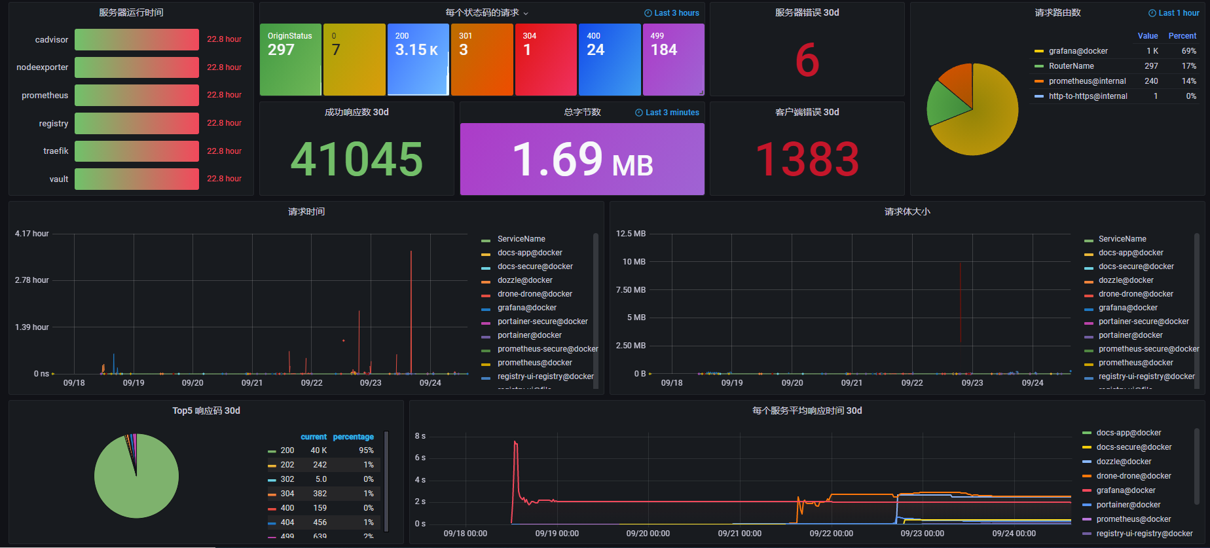
Task: Sort pie legend by Value column header
Action: click(1148, 36)
